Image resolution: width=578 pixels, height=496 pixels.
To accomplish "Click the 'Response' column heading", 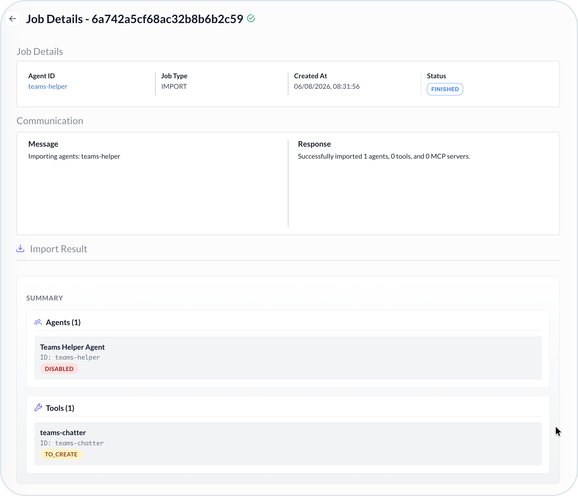I will (314, 144).
